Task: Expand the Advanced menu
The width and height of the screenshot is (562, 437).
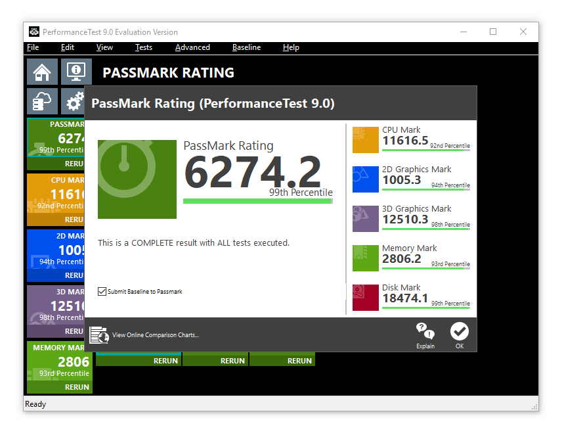Action: click(192, 47)
